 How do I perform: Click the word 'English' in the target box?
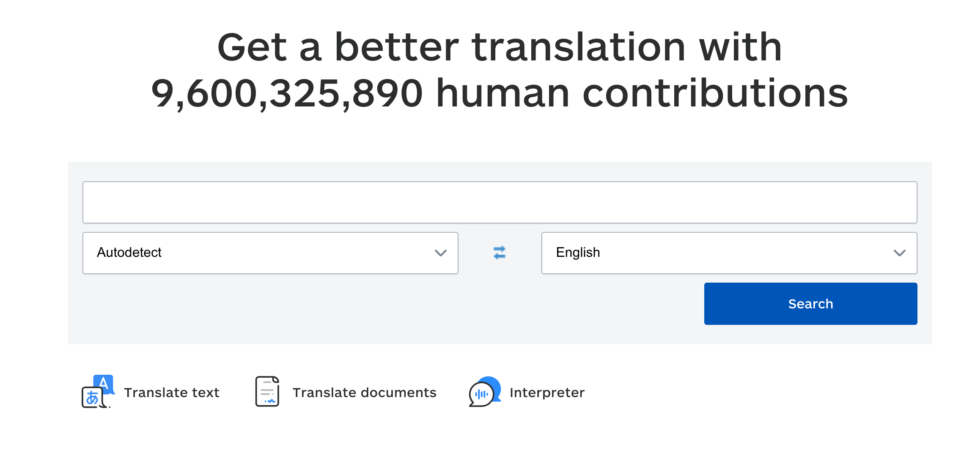[x=578, y=253]
